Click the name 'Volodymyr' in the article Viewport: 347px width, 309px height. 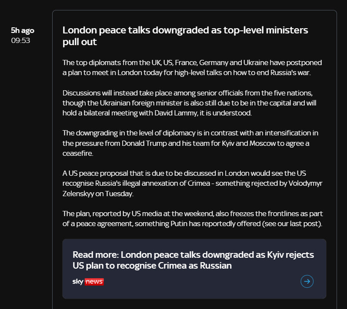pyautogui.click(x=304, y=183)
